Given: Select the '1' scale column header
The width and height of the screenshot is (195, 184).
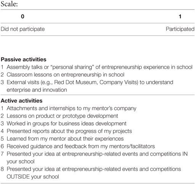Looking at the screenshot, I should (x=180, y=16).
